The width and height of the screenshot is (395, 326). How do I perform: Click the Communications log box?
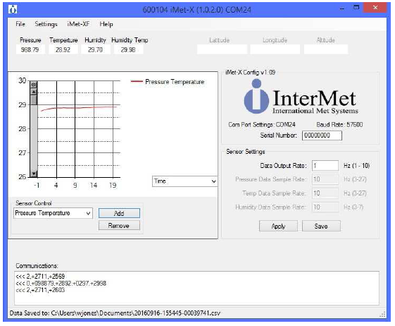click(x=196, y=288)
